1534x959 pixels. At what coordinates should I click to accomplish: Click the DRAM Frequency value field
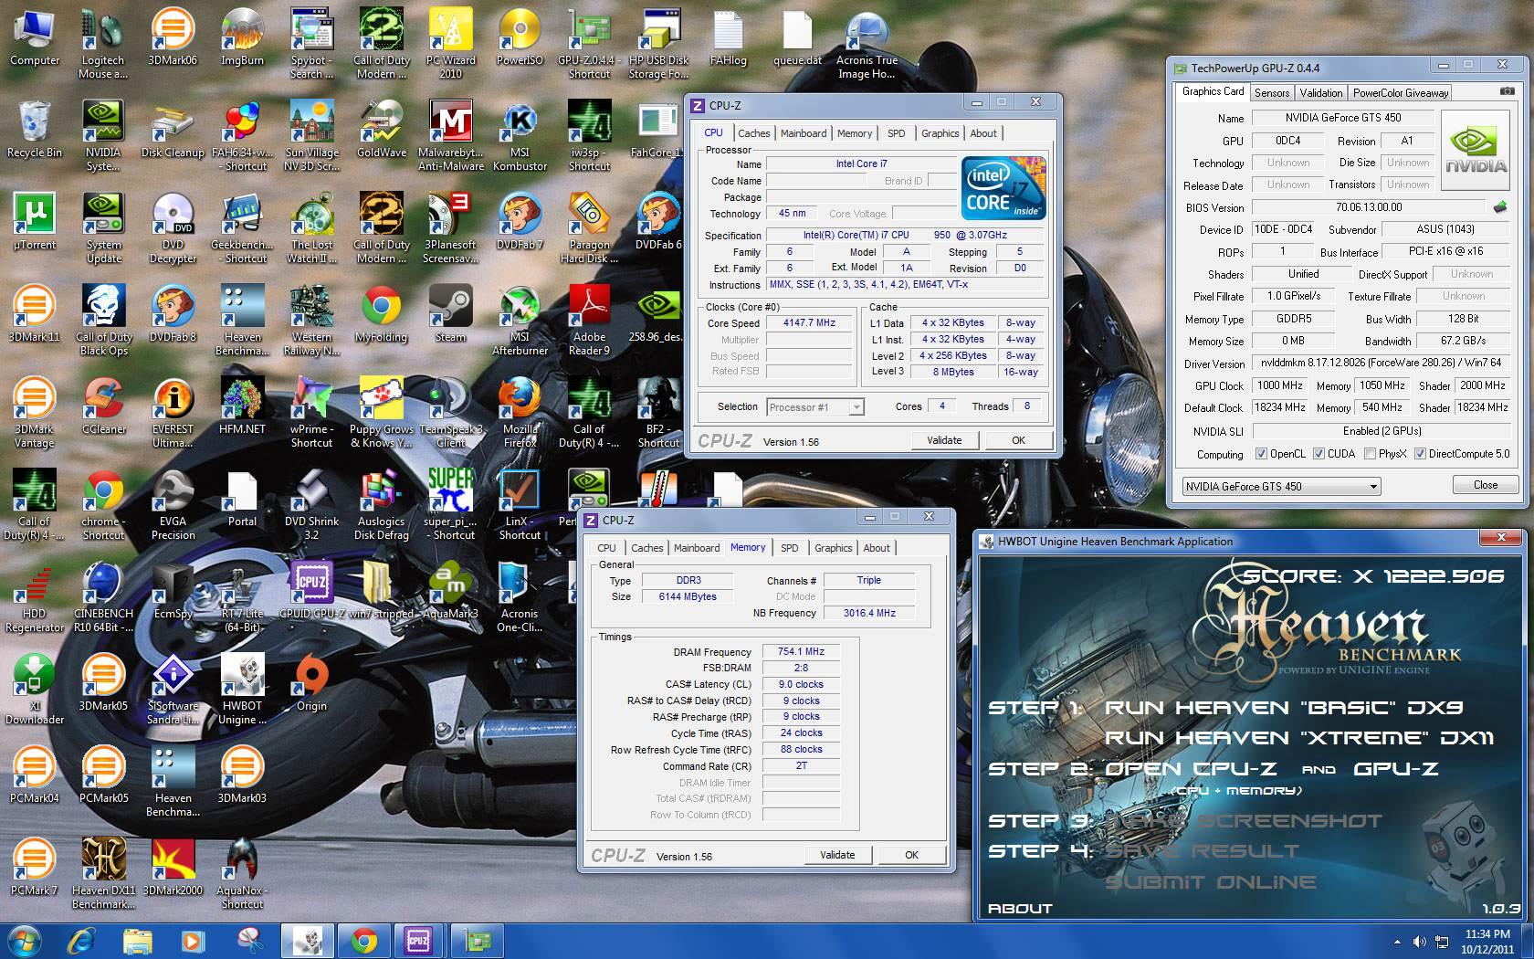801,652
